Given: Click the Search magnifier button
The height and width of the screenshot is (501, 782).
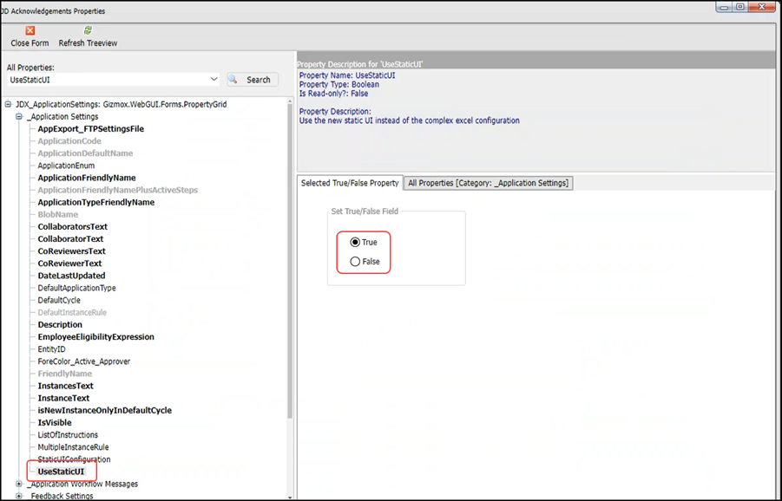Looking at the screenshot, I should [253, 80].
